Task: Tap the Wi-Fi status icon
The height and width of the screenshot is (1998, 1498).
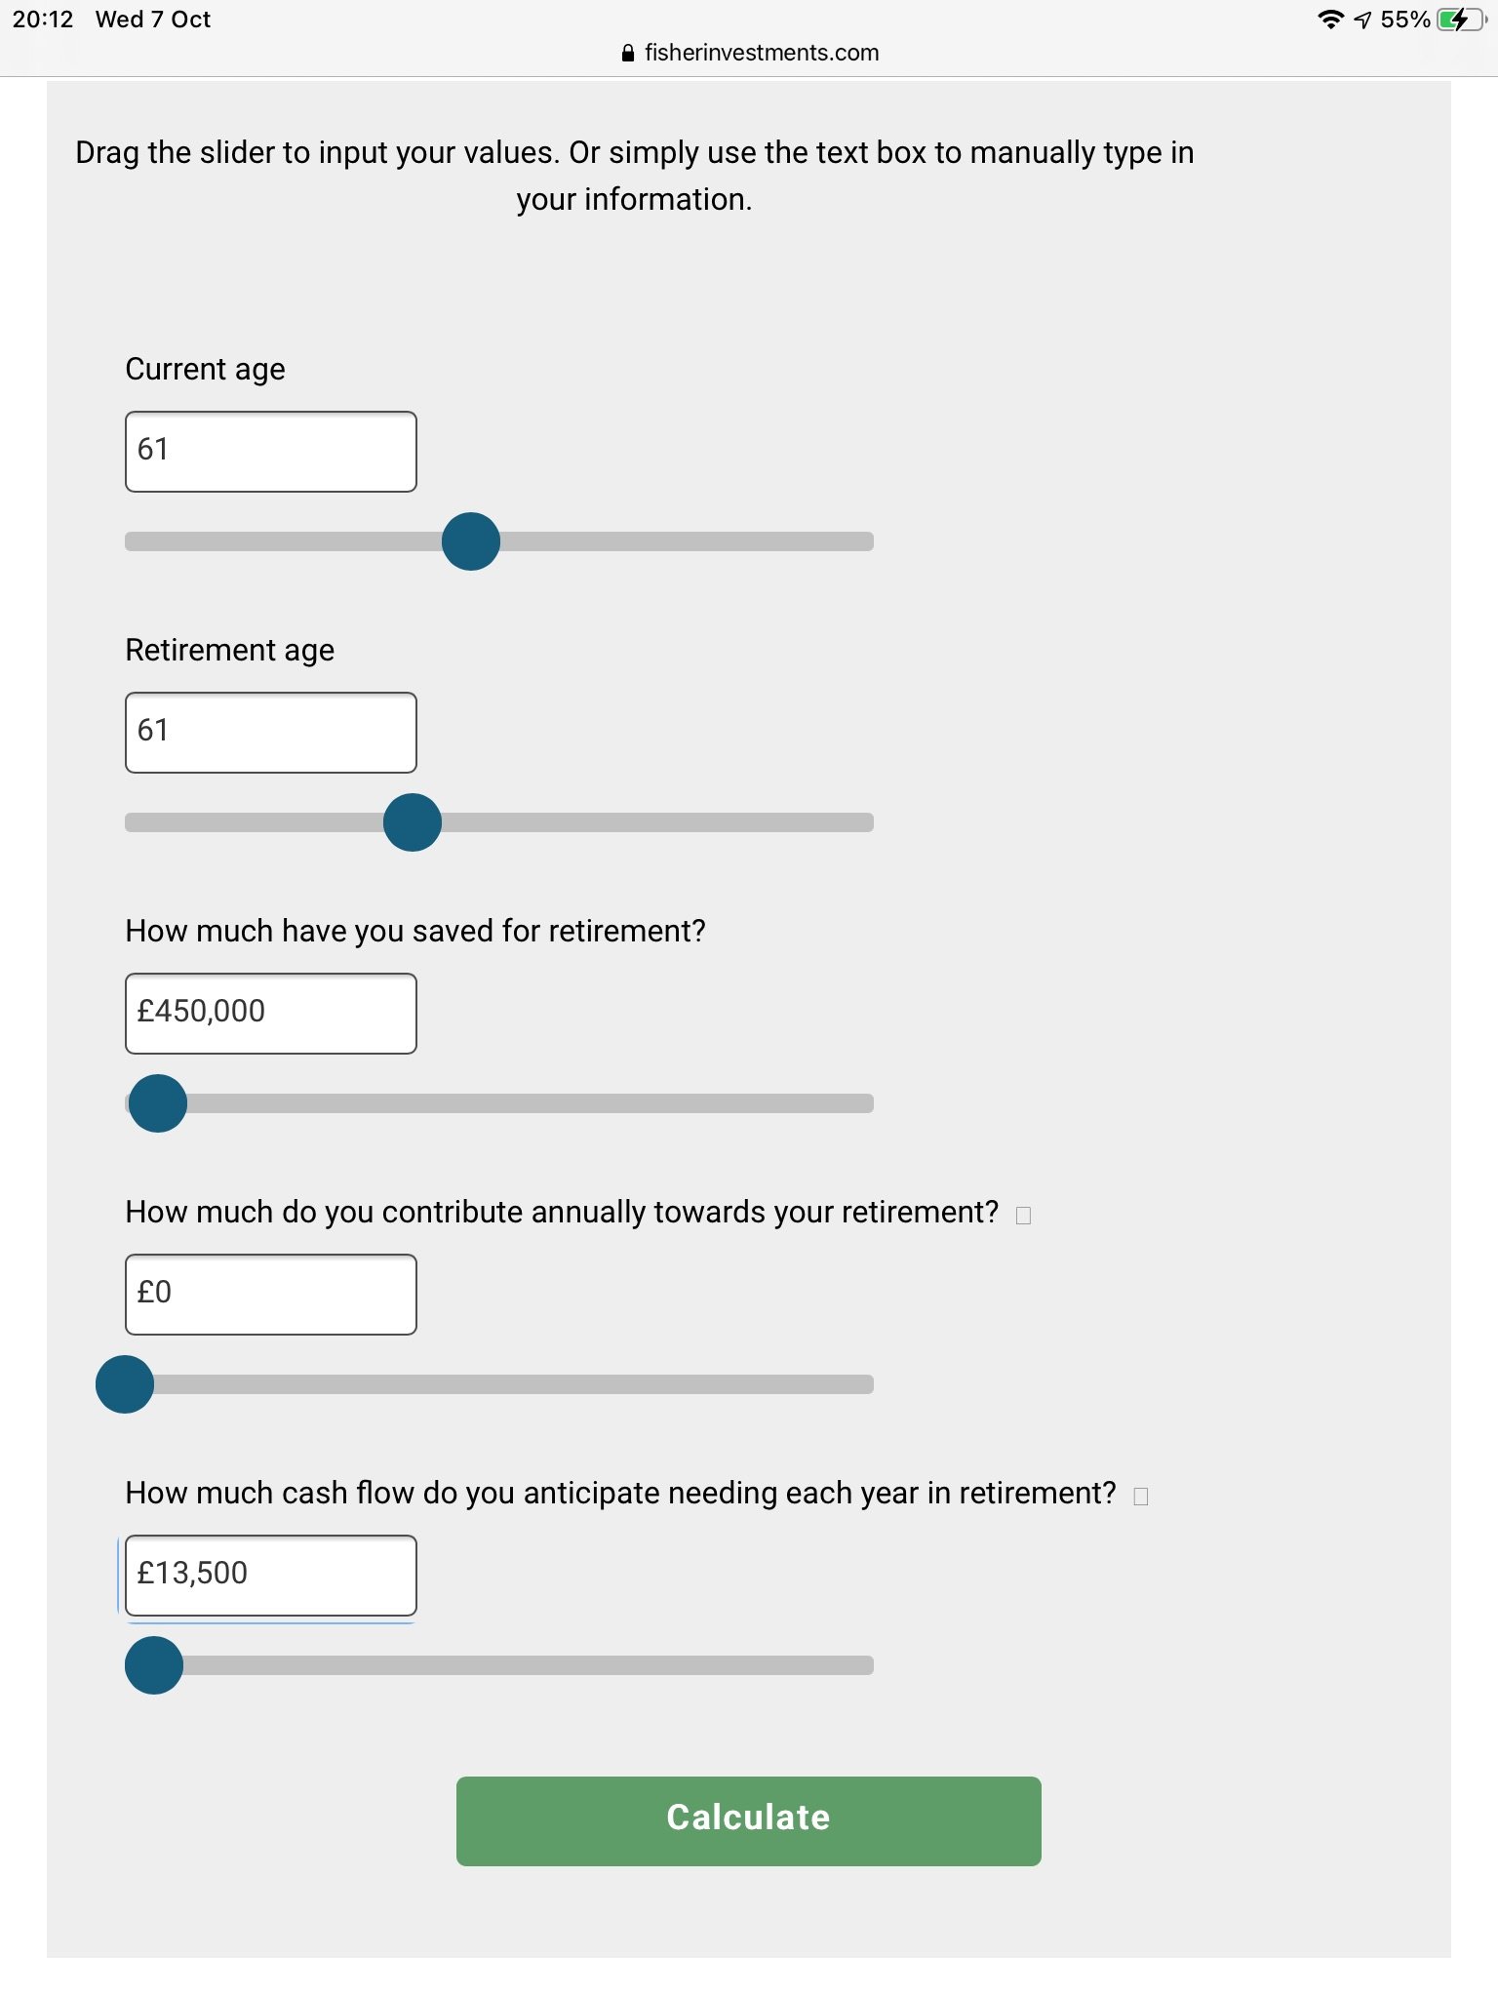Action: click(1330, 20)
